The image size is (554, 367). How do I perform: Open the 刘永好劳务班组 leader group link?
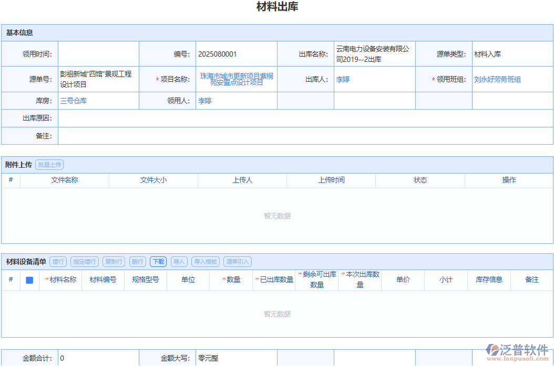pos(498,79)
